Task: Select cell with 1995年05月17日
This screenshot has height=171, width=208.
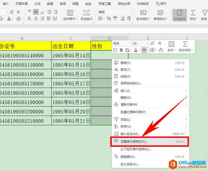Action: click(x=71, y=83)
